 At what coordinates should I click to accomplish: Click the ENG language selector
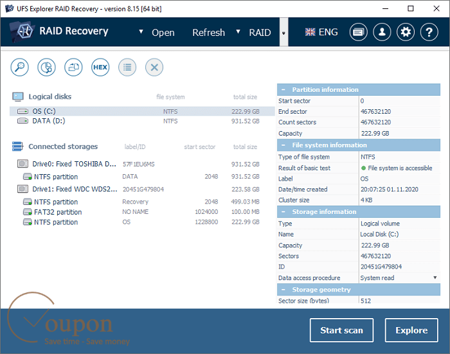[328, 32]
